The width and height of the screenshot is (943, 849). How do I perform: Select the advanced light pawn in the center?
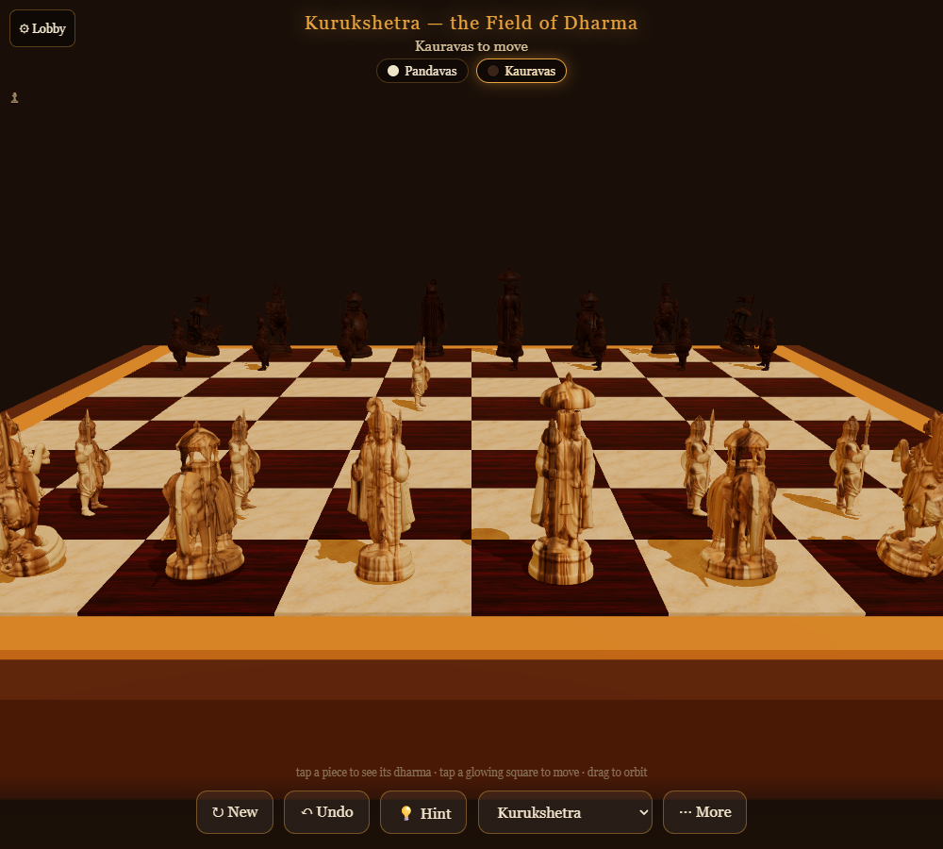tap(420, 376)
